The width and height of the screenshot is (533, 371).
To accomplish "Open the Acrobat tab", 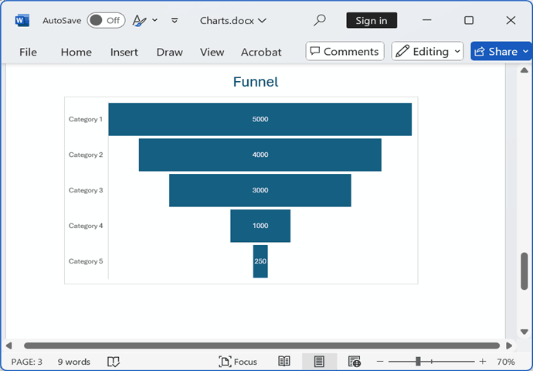I will coord(261,52).
